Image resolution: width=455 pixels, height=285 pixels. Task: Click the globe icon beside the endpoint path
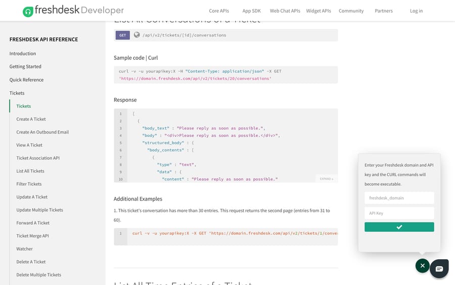tap(136, 35)
